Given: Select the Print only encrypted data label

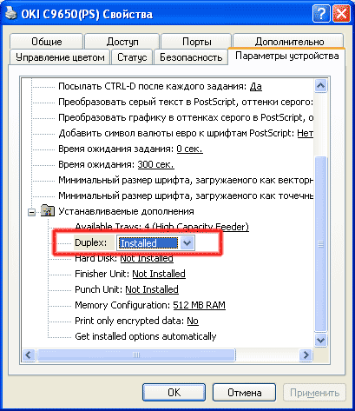Looking at the screenshot, I should (129, 321).
